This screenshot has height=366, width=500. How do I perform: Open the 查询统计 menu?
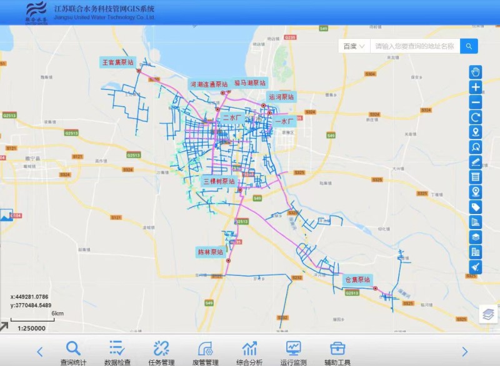73,353
